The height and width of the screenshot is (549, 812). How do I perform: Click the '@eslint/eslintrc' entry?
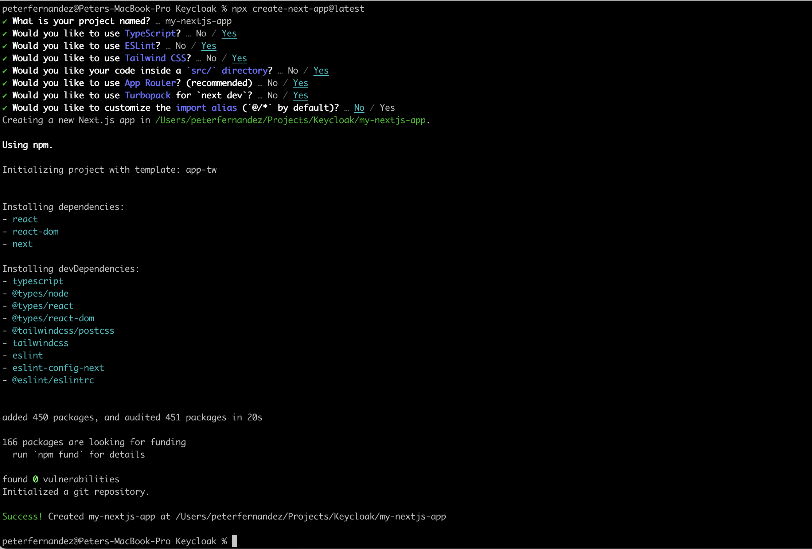(x=53, y=380)
